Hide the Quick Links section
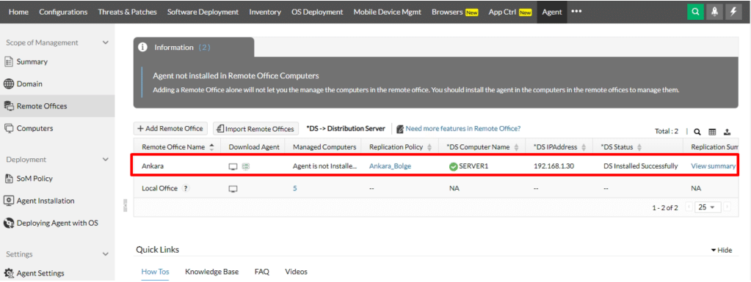This screenshot has width=751, height=282. coord(722,250)
